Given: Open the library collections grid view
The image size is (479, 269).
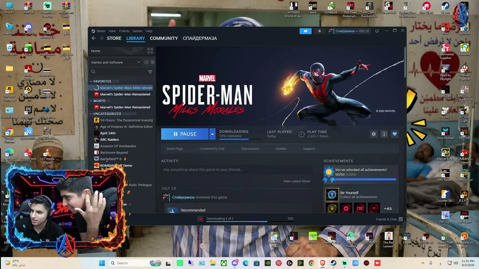Looking at the screenshot, I should pos(150,51).
